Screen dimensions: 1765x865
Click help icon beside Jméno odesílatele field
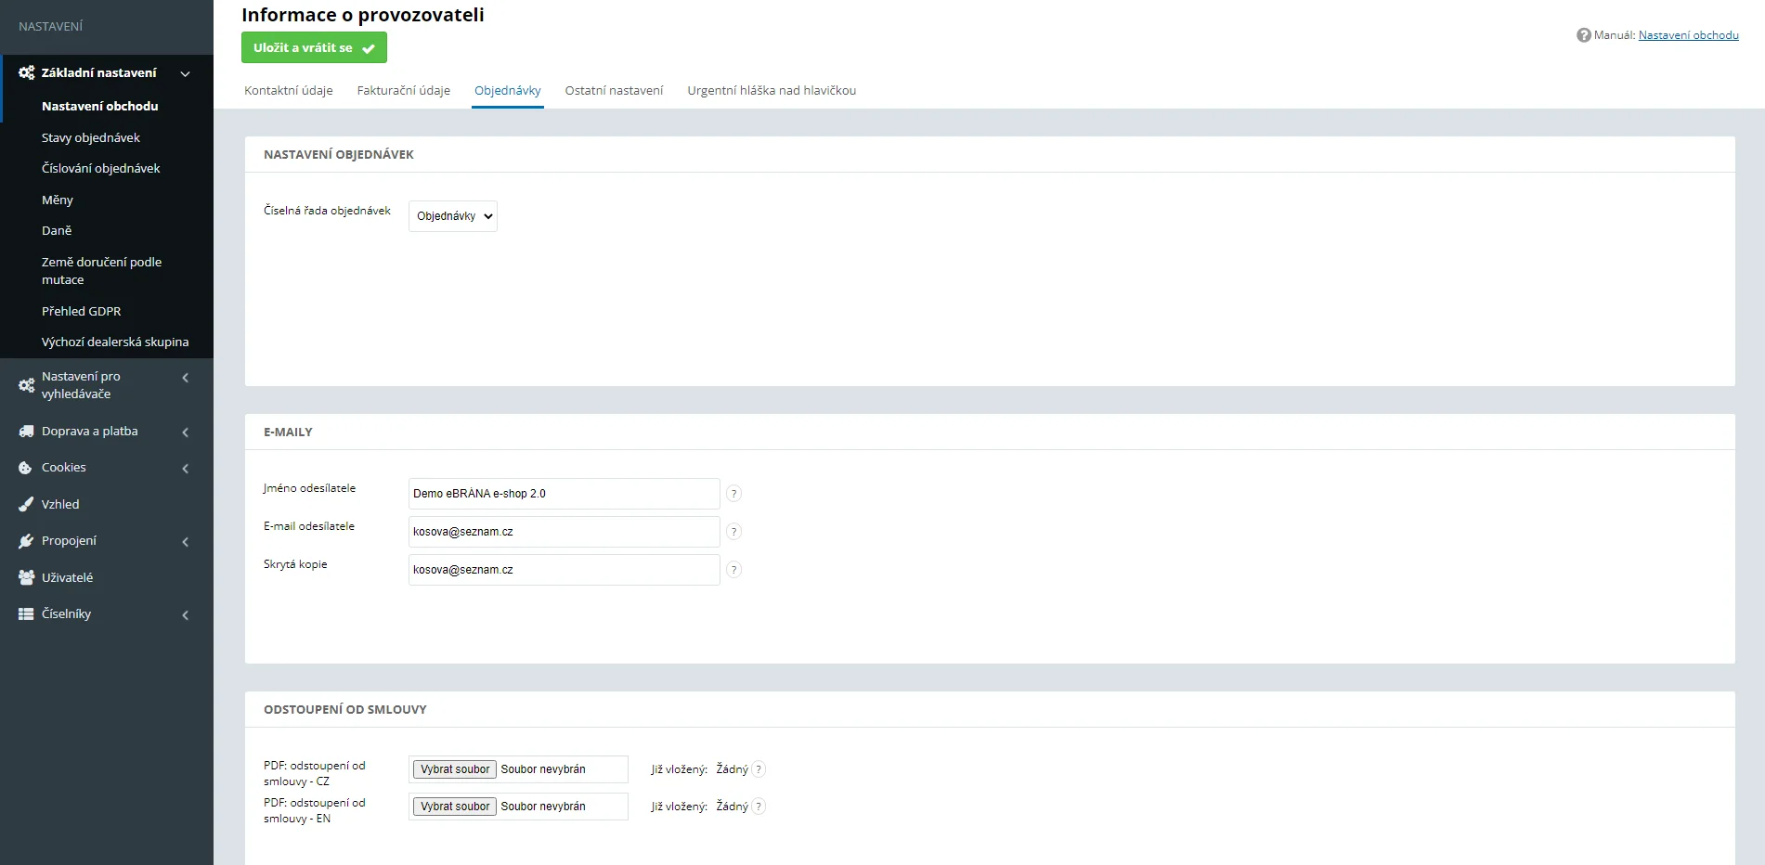pyautogui.click(x=733, y=494)
